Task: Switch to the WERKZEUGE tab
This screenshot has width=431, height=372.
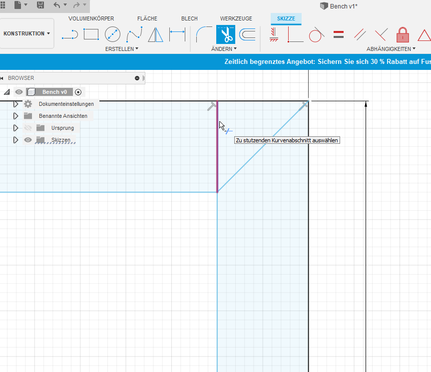Action: point(236,18)
